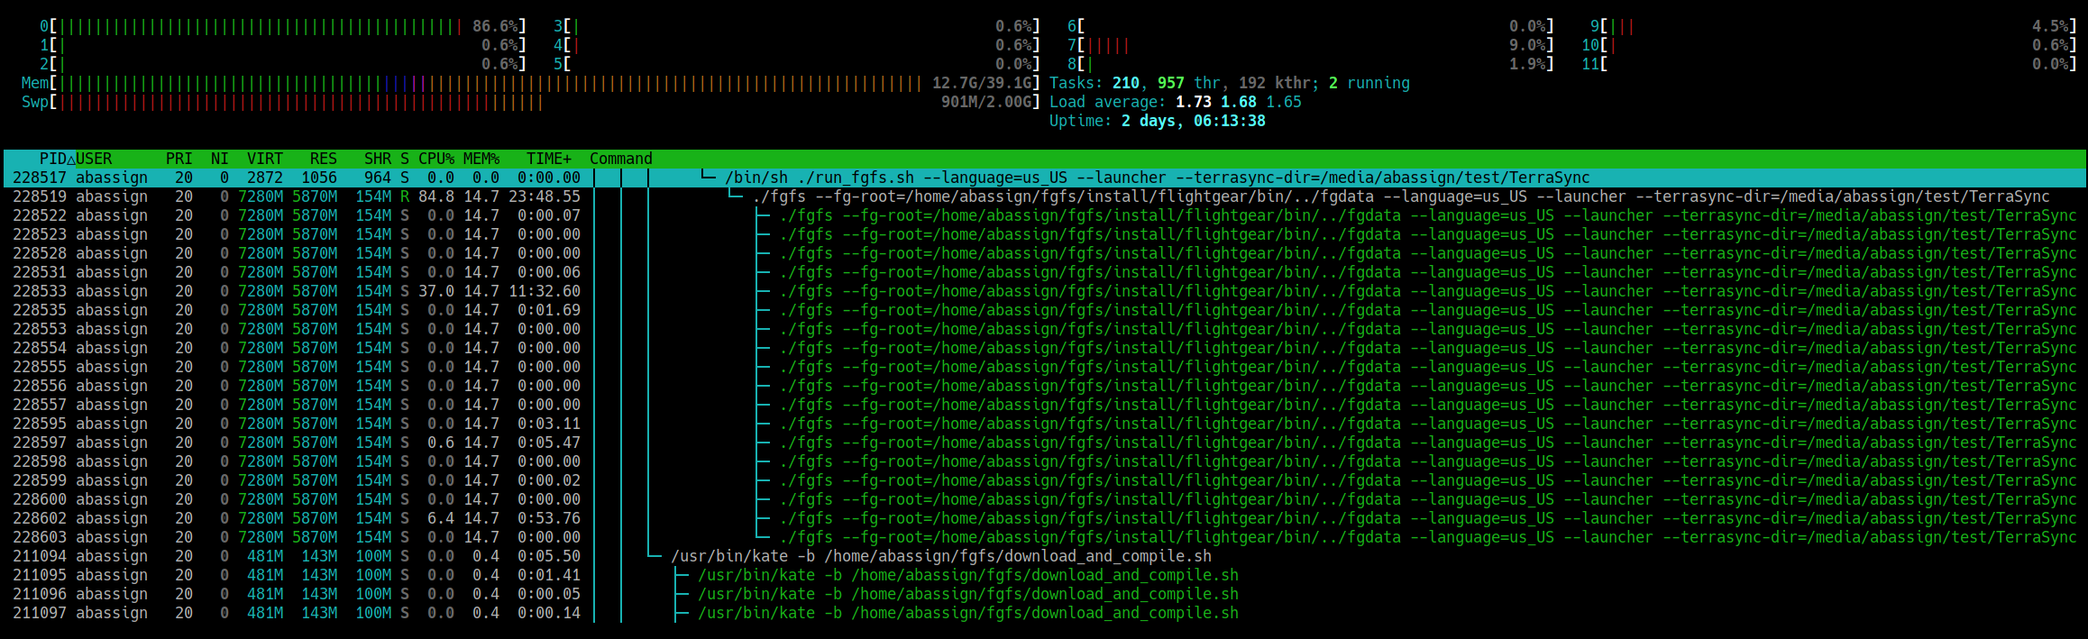The width and height of the screenshot is (2088, 639).
Task: Select kate thread row PID 211097
Action: pos(1045,613)
